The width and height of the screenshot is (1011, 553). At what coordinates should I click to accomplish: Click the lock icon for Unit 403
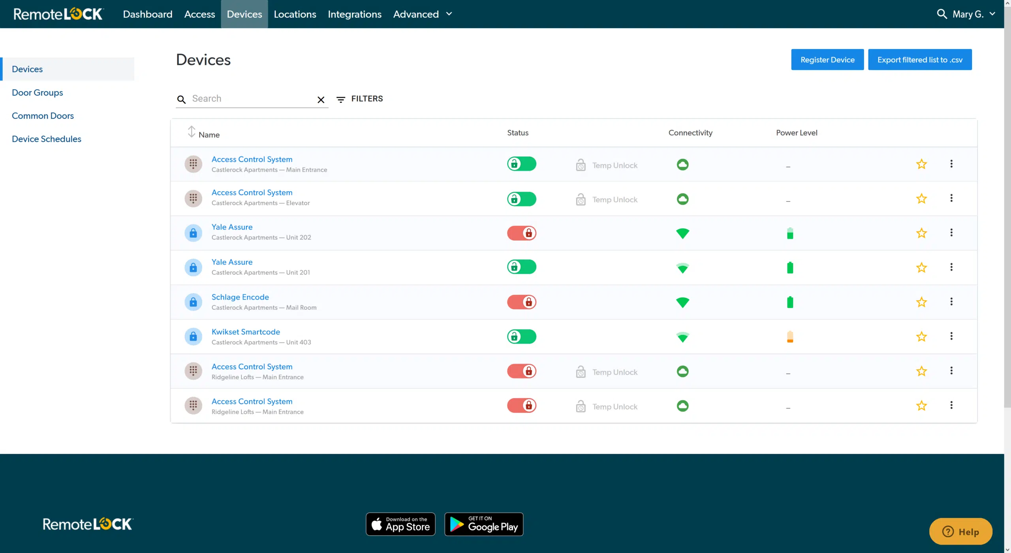[193, 337]
